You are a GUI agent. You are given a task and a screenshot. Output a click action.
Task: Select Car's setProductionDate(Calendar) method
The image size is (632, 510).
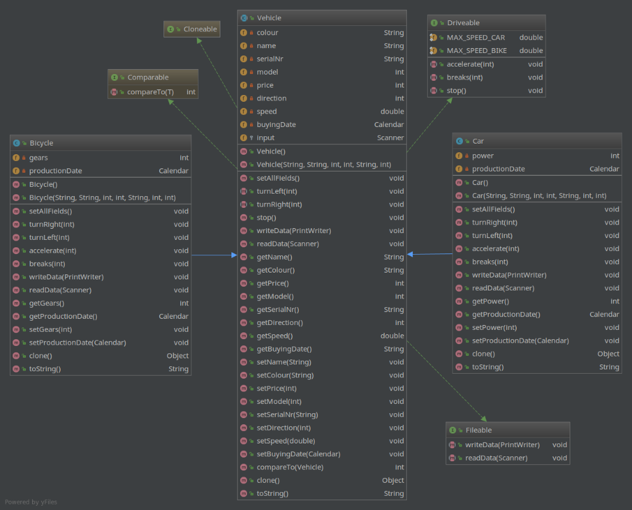pyautogui.click(x=538, y=341)
